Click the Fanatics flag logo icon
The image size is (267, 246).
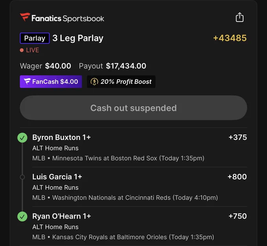(25, 17)
